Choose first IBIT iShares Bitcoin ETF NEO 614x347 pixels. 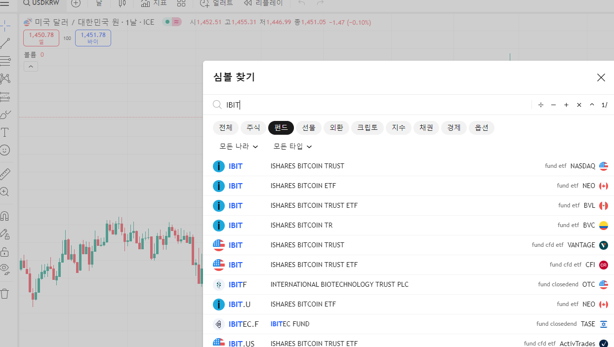click(x=409, y=186)
